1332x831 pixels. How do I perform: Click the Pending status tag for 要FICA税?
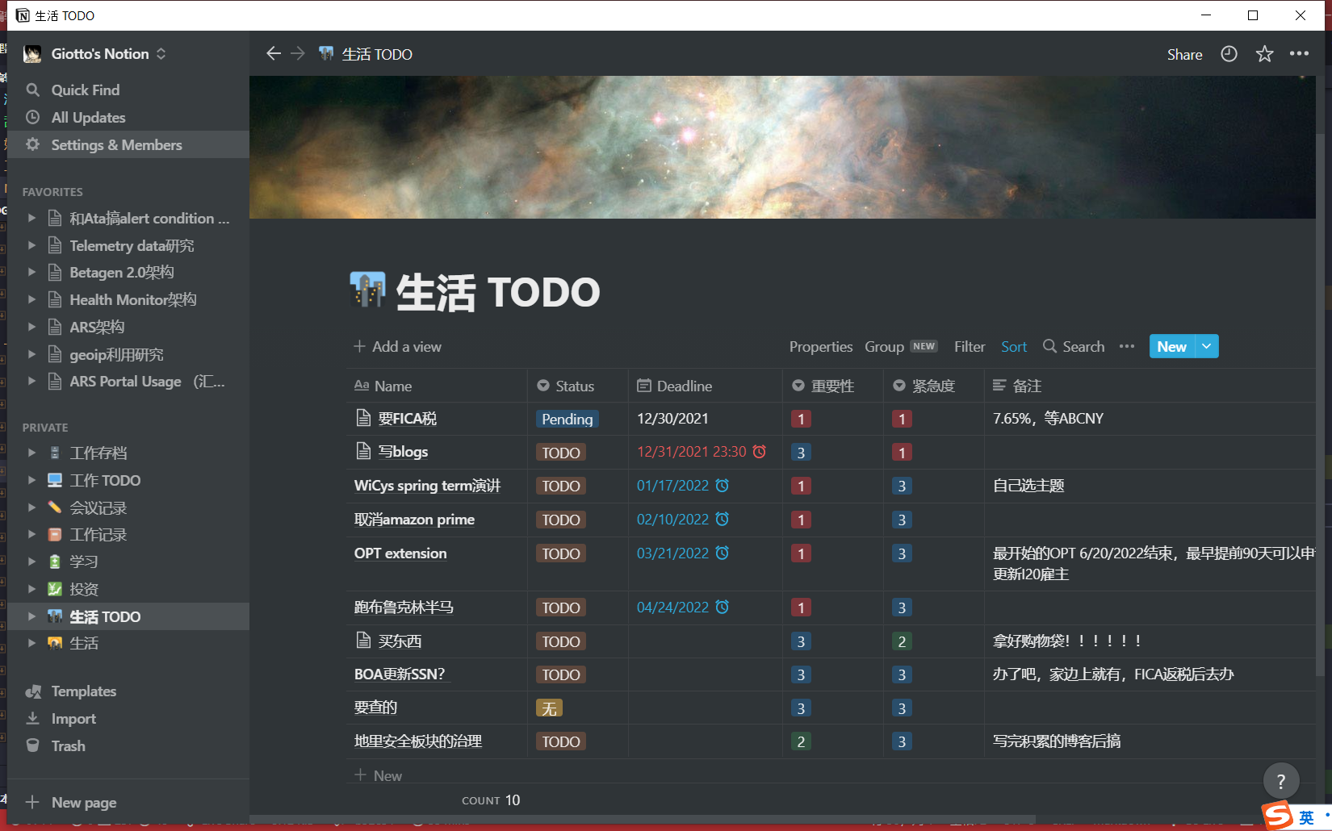(x=567, y=419)
